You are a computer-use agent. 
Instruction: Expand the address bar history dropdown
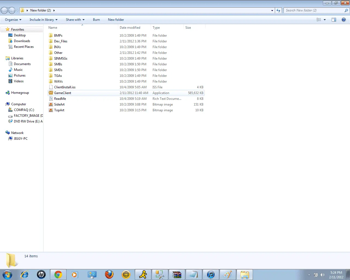point(272,10)
